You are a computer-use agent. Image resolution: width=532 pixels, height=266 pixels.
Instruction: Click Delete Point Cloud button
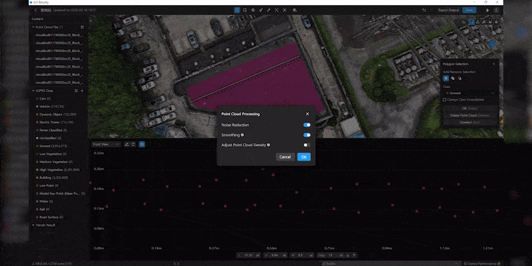coord(470,115)
